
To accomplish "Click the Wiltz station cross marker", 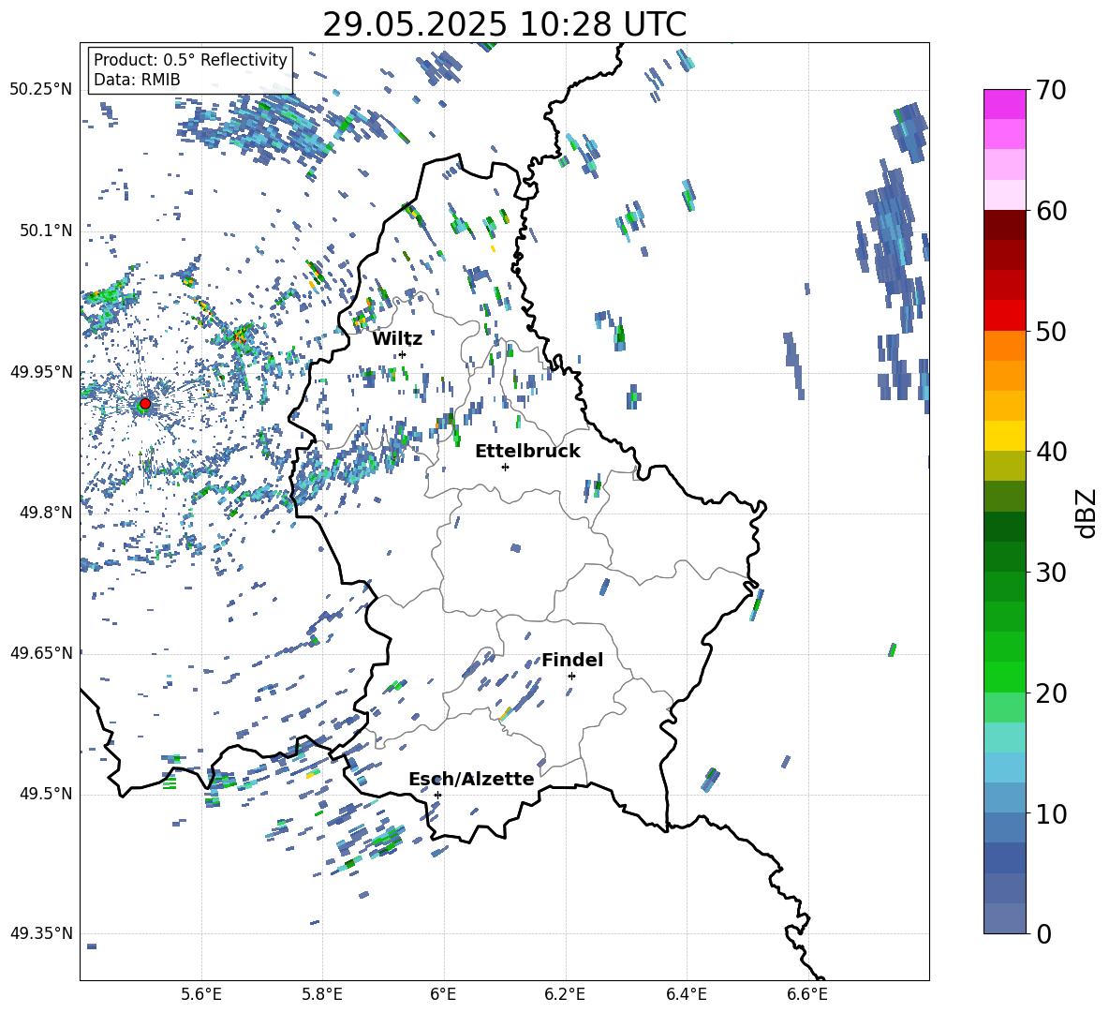I will click(x=403, y=354).
